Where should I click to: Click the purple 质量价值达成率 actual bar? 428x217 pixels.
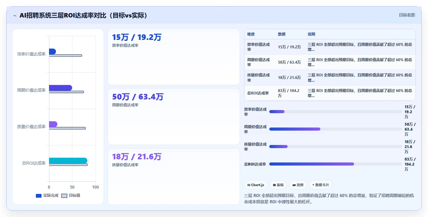53,124
